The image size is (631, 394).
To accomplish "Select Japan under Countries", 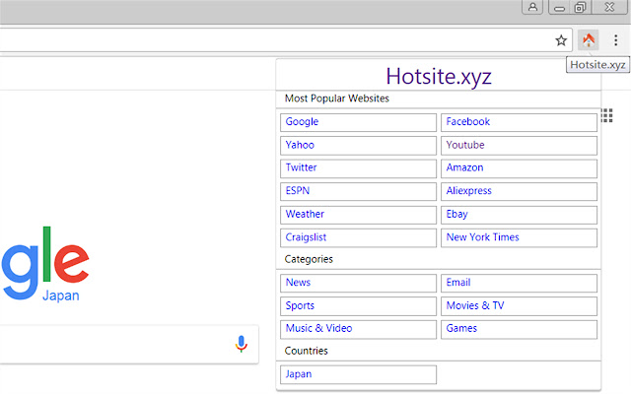I will coord(358,374).
